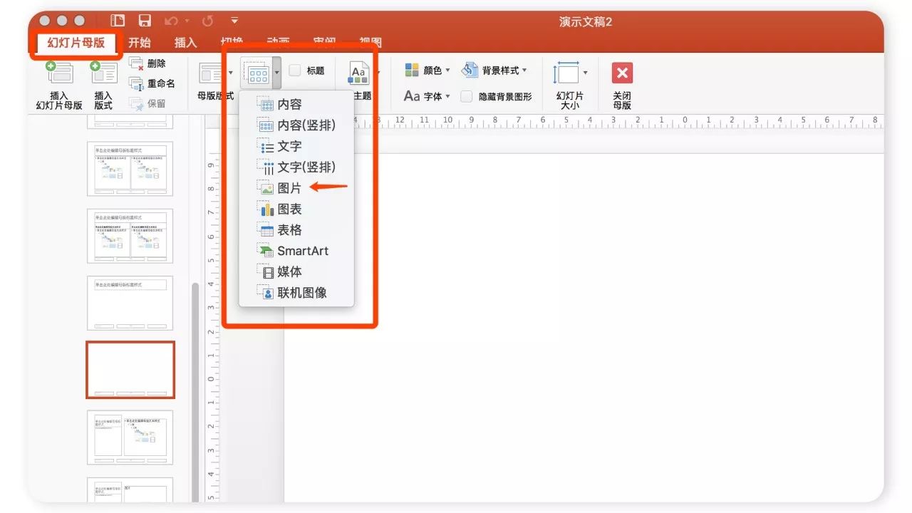Image resolution: width=912 pixels, height=513 pixels.
Task: Click the Slide Size icon
Action: point(566,73)
